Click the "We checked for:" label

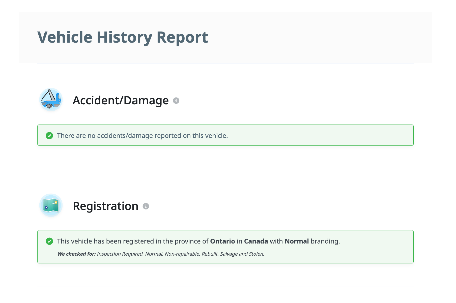click(76, 254)
